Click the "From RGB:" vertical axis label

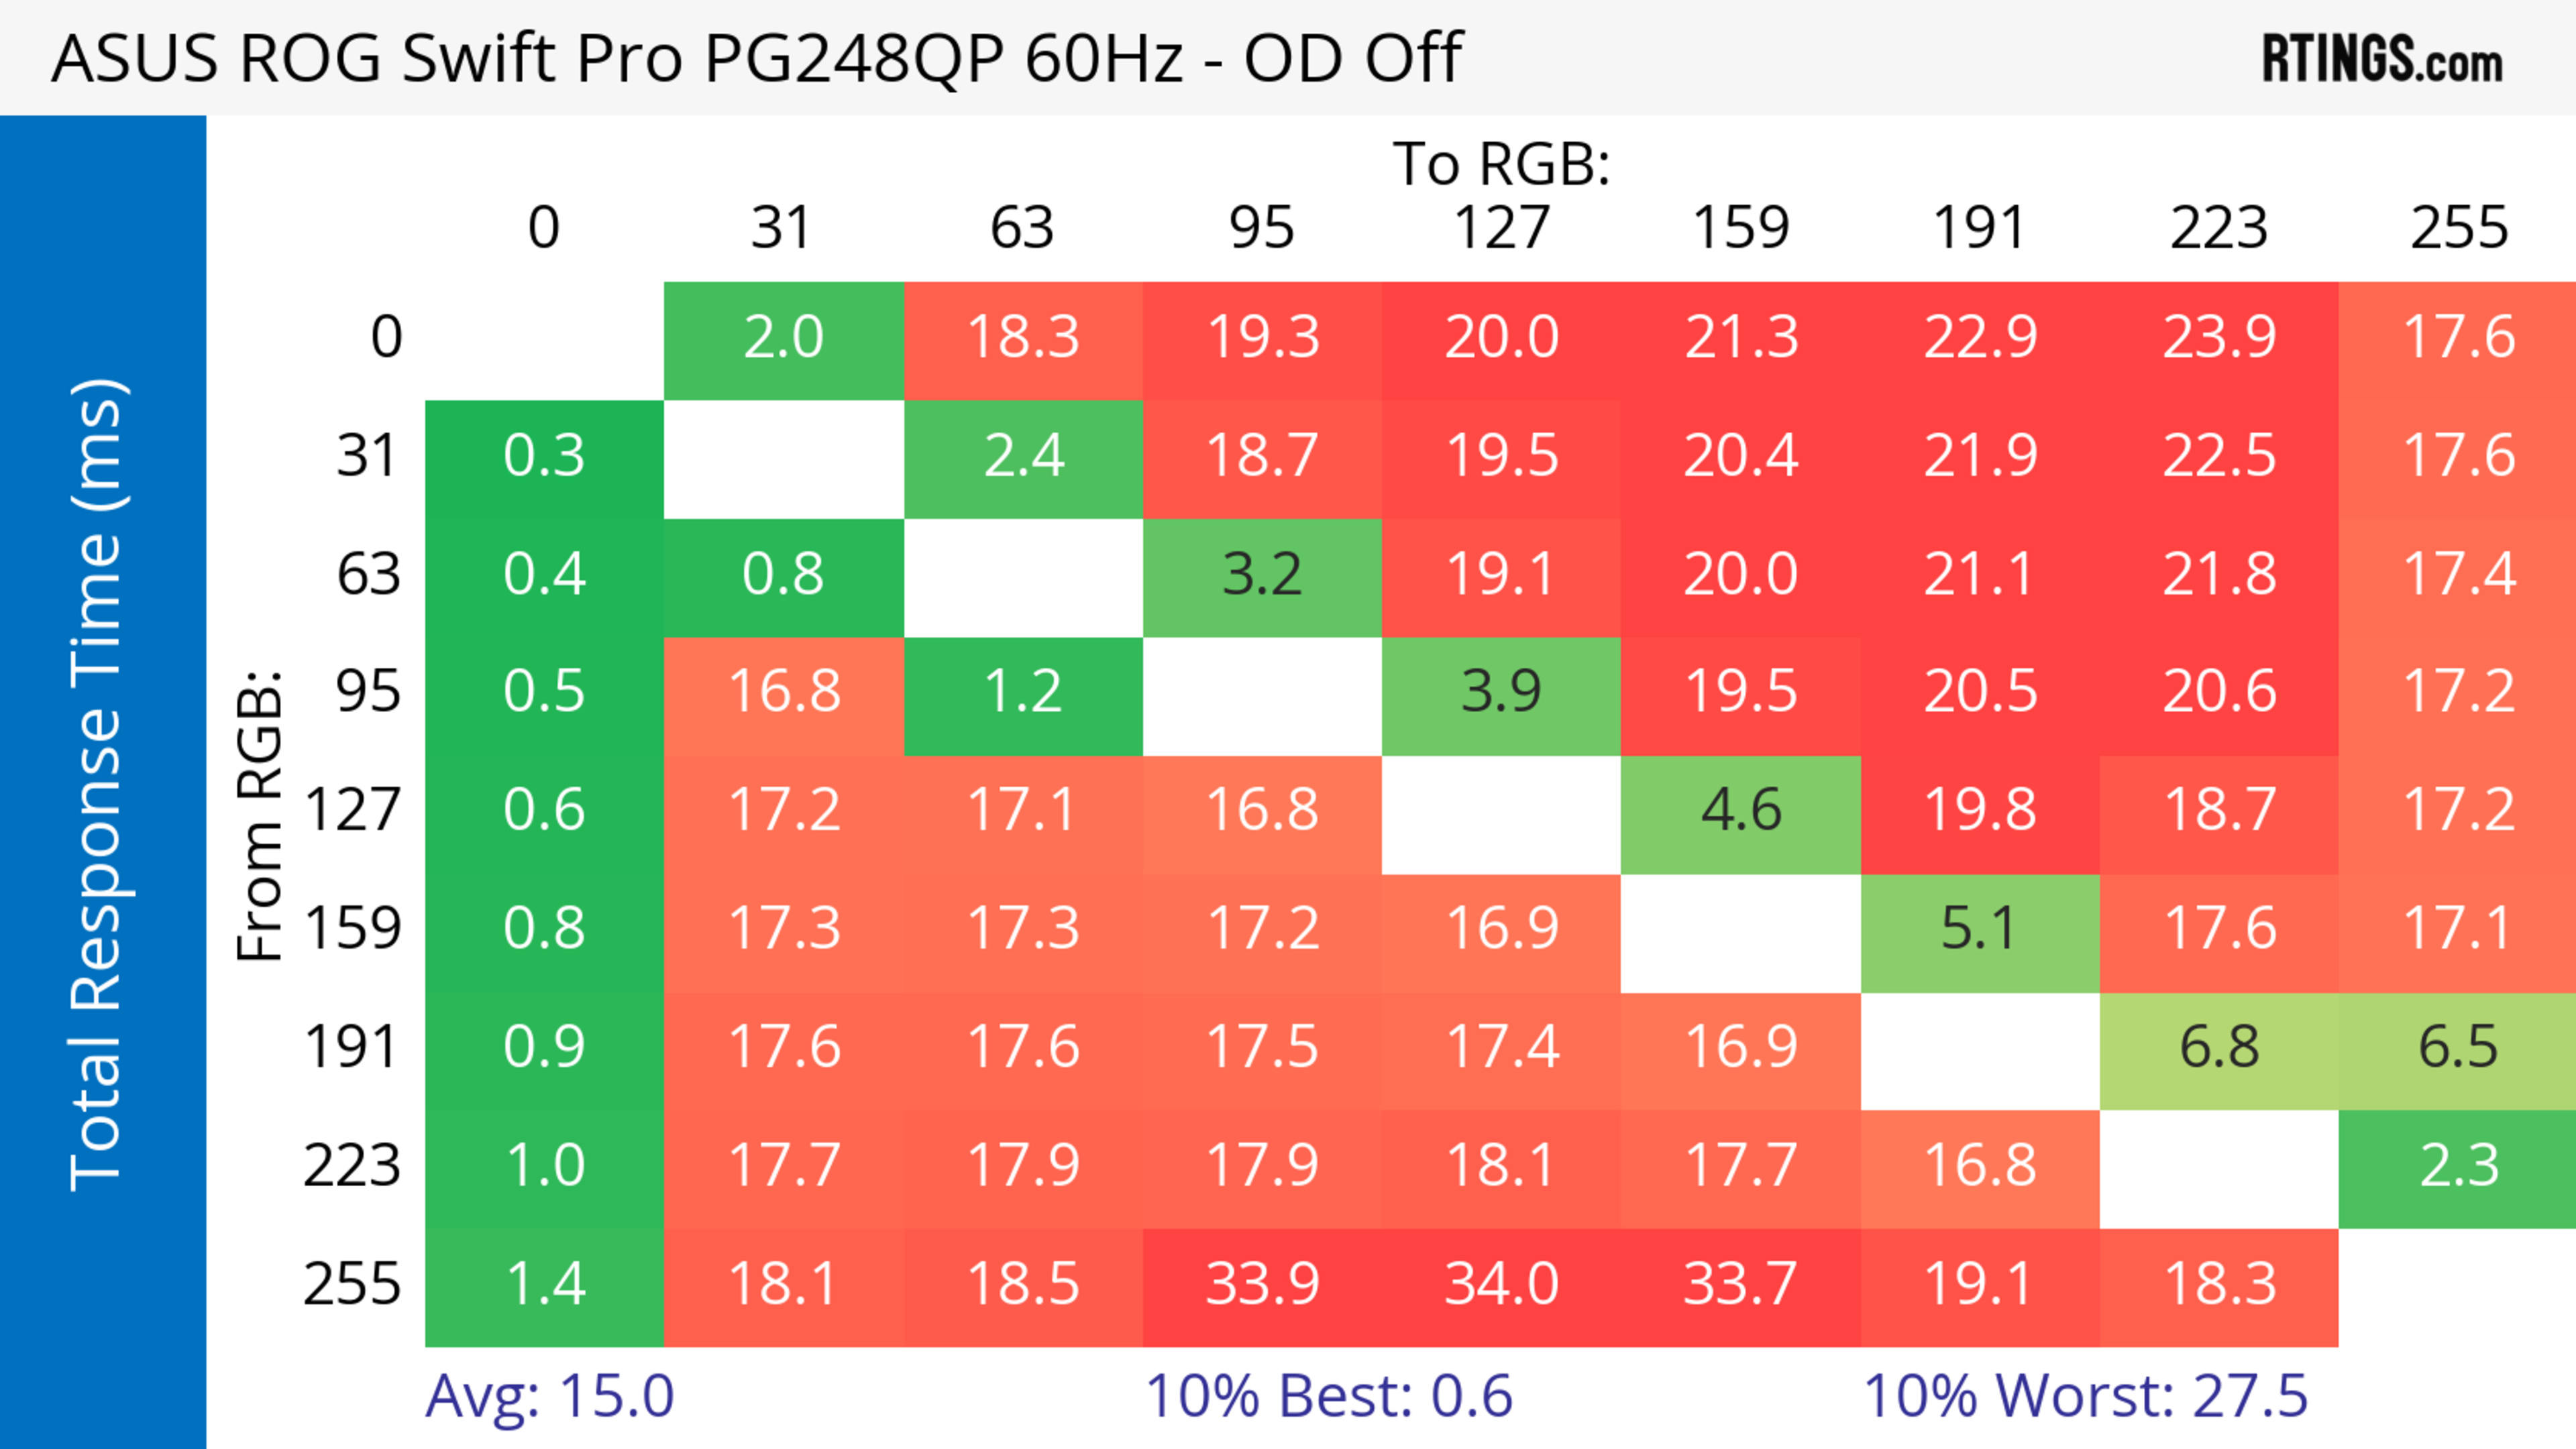(x=260, y=815)
